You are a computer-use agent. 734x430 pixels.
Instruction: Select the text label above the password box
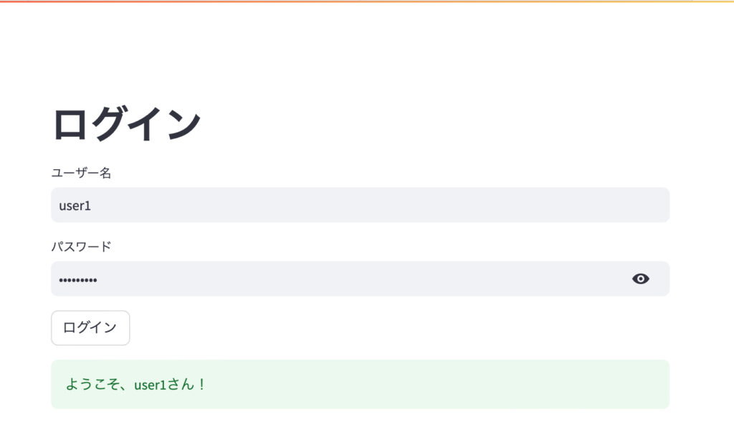coord(81,247)
